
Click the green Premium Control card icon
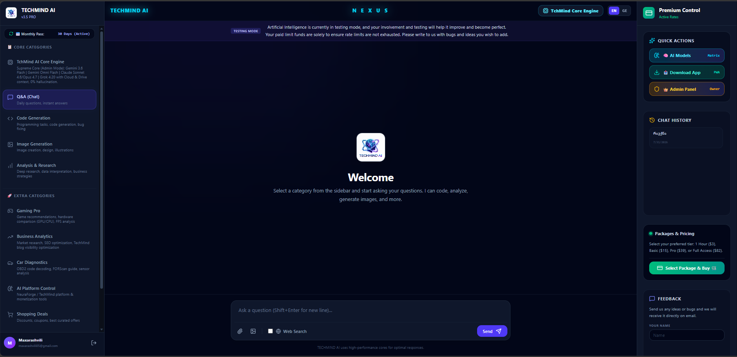649,13
